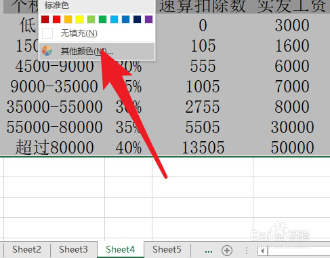Click the 实发工资 column header cell
Screen dimensions: 330x258
coord(291,6)
